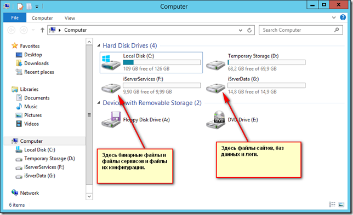This screenshot has height=215, width=353.
Task: Click Local Disk (C:) capacity bar
Action: coord(162,62)
